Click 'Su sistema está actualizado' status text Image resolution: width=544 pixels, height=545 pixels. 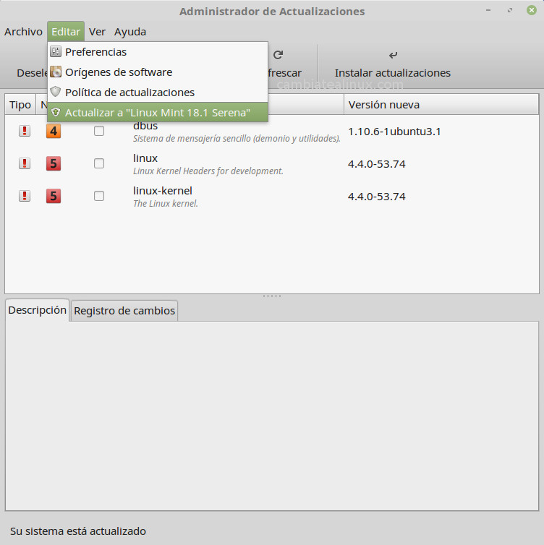tap(78, 531)
